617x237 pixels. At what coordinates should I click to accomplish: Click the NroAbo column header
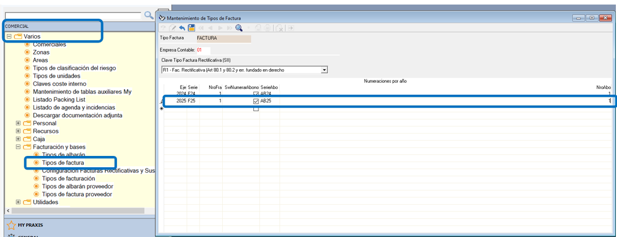click(x=603, y=87)
